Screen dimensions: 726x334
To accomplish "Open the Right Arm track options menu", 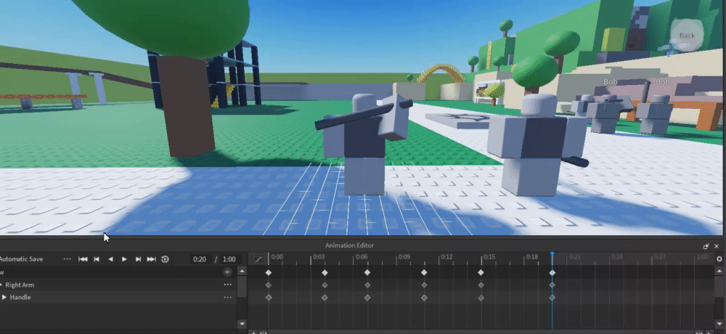I will (227, 285).
